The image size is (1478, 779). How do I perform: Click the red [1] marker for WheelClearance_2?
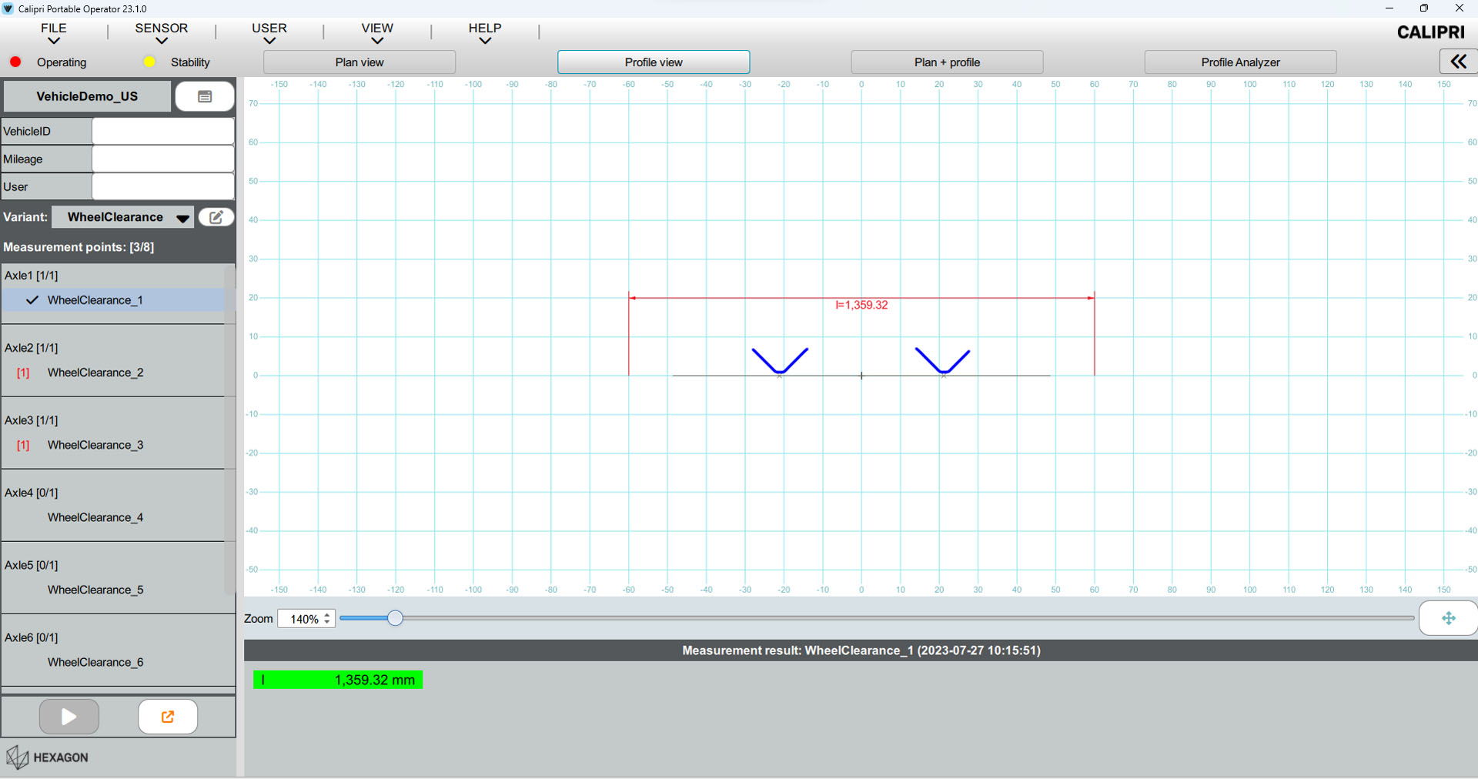coord(23,373)
